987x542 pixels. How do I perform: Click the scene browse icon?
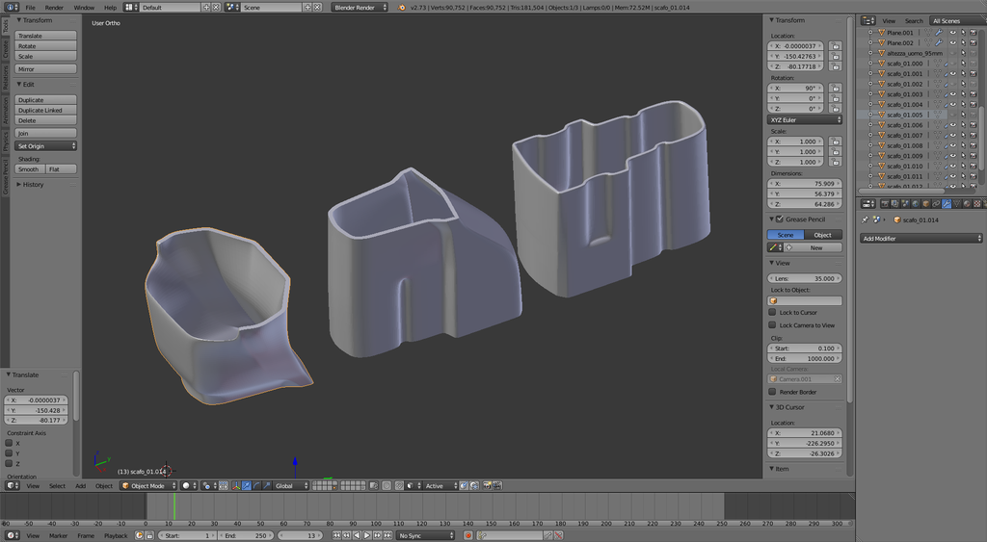tap(231, 8)
